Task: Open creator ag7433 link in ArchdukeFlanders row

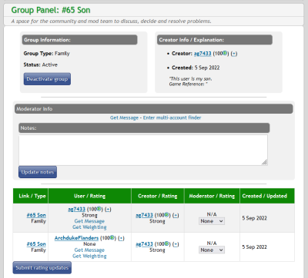Action: pyautogui.click(x=144, y=244)
